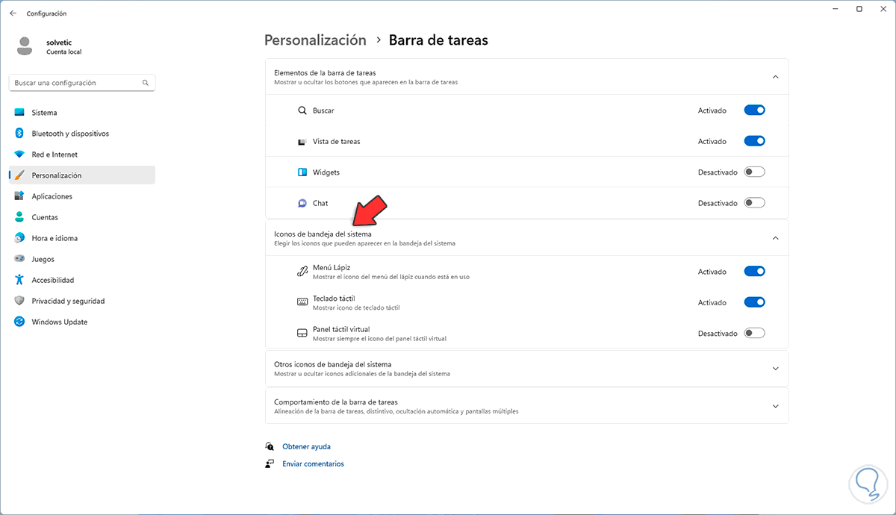Open the Obtener ayuda link
Screen dimensions: 896x515
click(x=306, y=446)
